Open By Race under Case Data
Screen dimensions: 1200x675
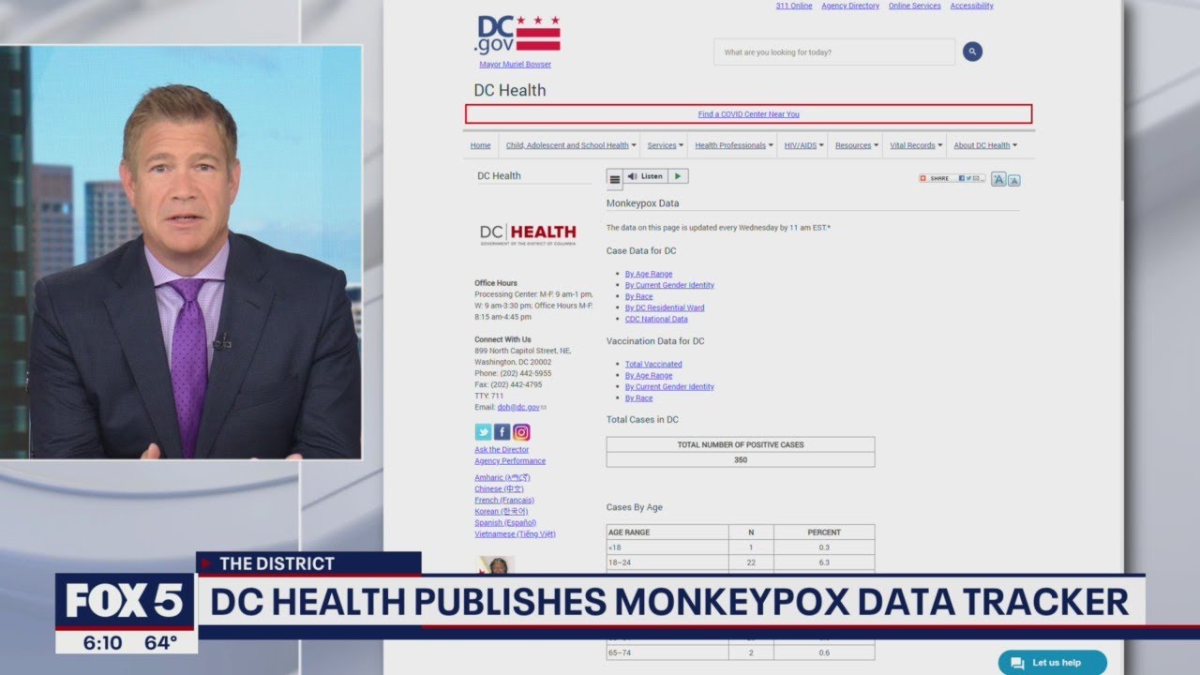tap(639, 296)
